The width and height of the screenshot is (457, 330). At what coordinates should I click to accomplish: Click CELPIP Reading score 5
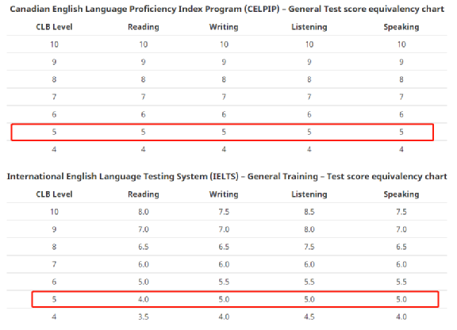144,132
